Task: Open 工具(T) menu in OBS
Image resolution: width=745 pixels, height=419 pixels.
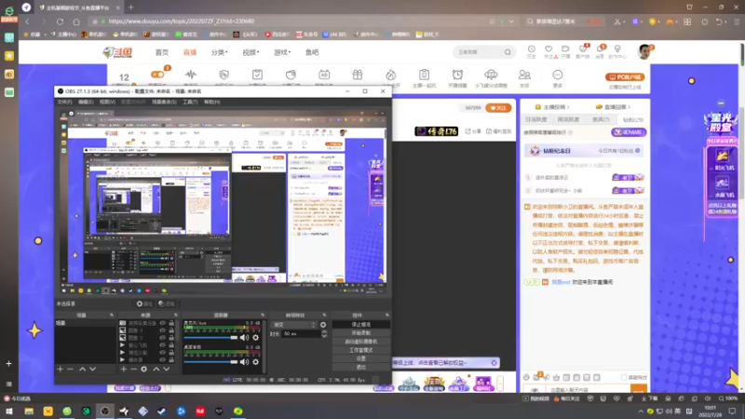Action: [190, 101]
